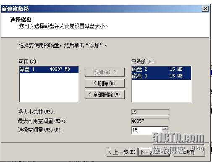The image size is (212, 162).
Task: Select 磁盘 3 in the selected list
Action: 161,76
